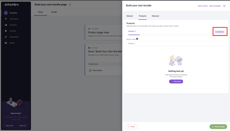Focus the Section name input field
This screenshot has height=131, width=230.
pos(176,43)
